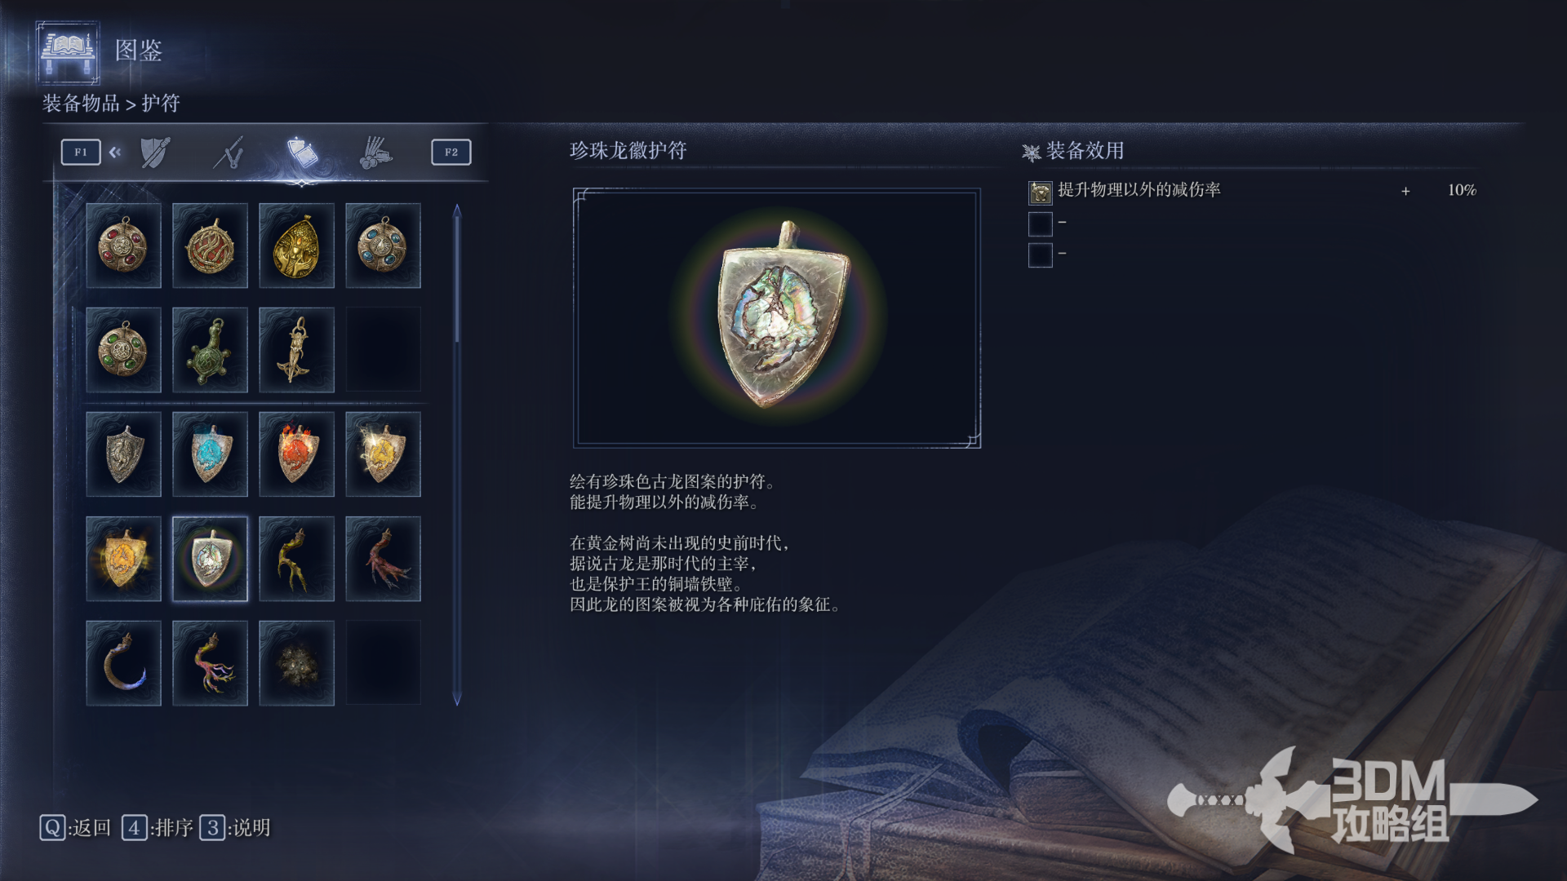Select the golden teardrop scarab talisman
Screen dimensions: 1567x881
click(296, 246)
